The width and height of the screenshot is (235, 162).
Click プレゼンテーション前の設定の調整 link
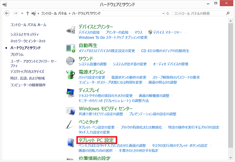[x=152, y=114]
